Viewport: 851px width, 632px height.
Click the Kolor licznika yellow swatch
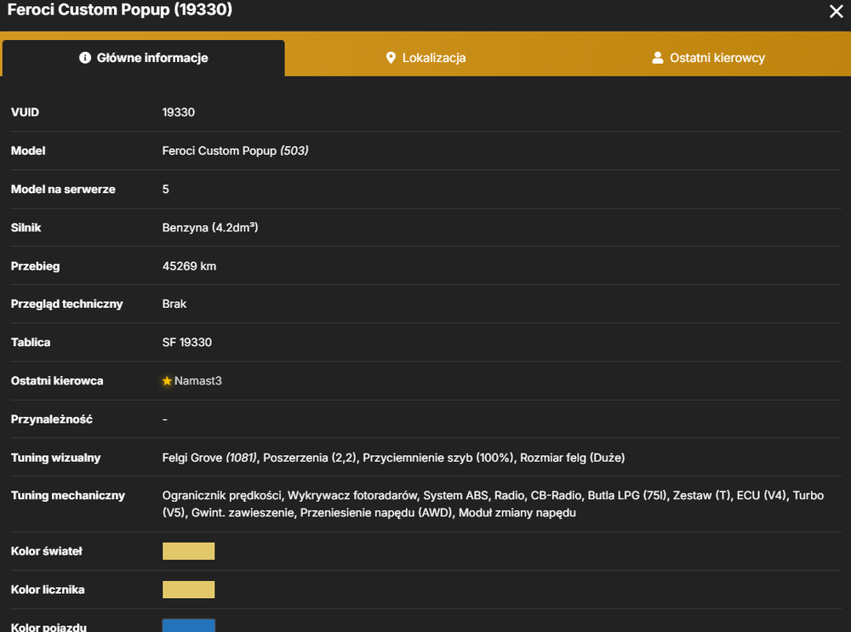tap(188, 589)
